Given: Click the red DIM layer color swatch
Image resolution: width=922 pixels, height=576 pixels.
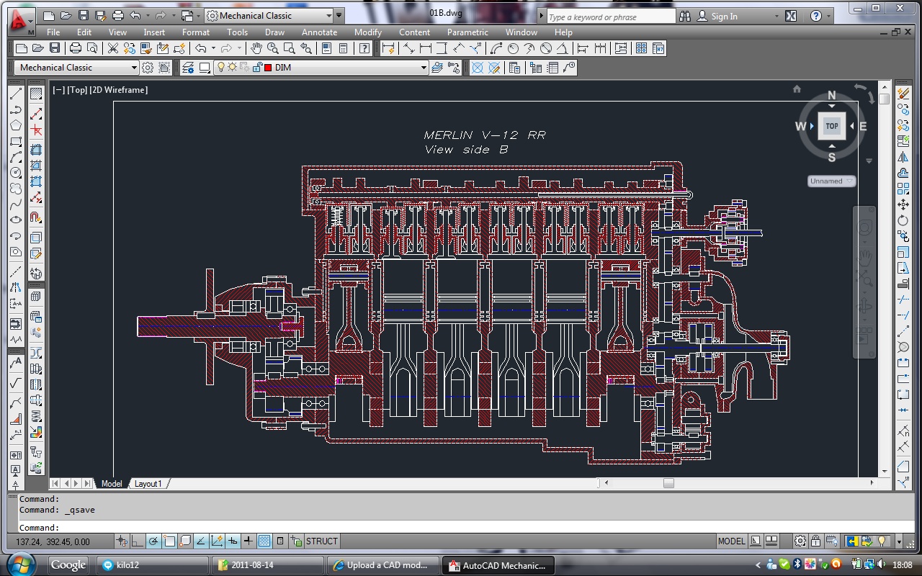Looking at the screenshot, I should [268, 68].
